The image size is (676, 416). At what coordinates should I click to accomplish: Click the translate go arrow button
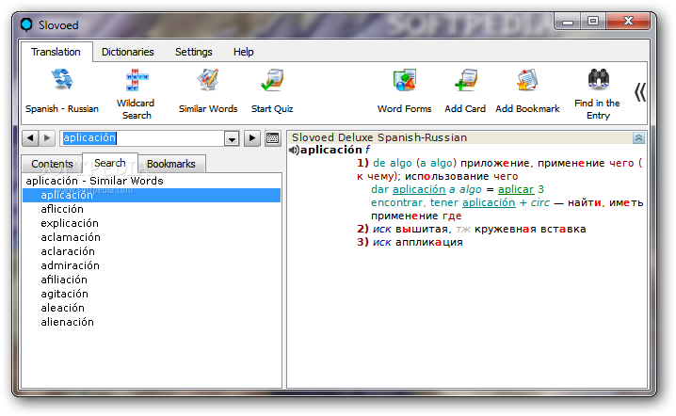point(252,138)
